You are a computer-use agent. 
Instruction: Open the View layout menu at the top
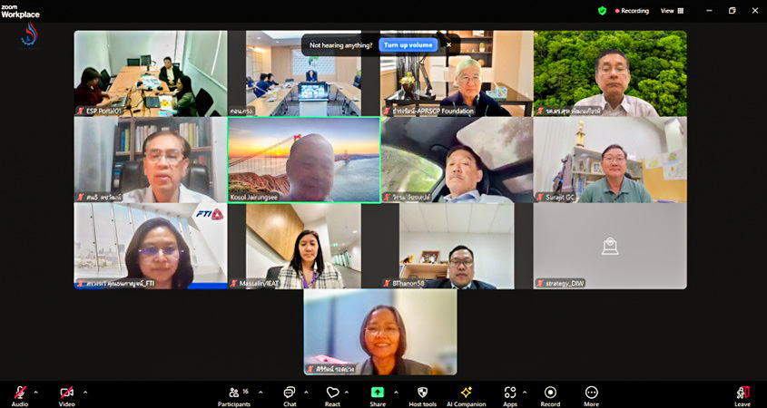(672, 11)
